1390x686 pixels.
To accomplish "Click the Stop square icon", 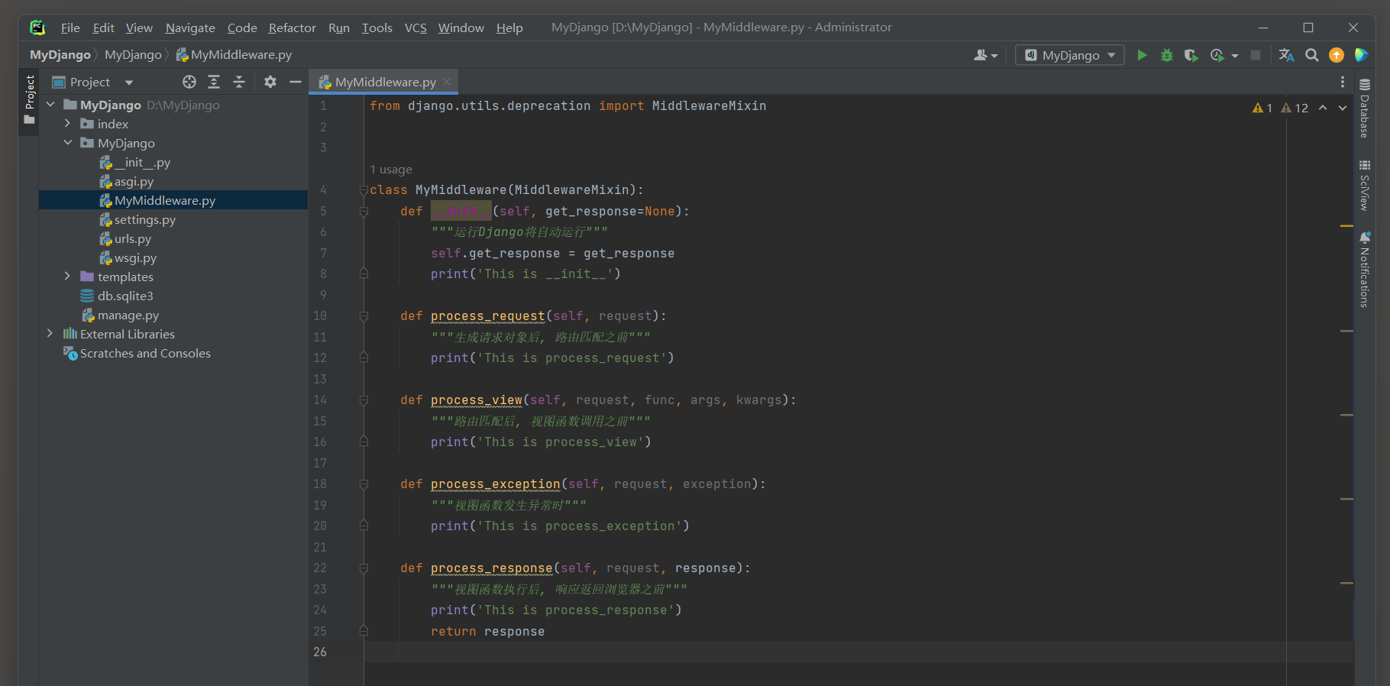I will point(1256,55).
